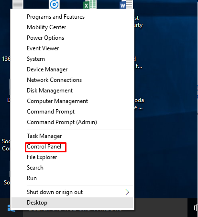Choose Desktop at the menu bottom
This screenshot has width=198, height=217.
[72, 203]
